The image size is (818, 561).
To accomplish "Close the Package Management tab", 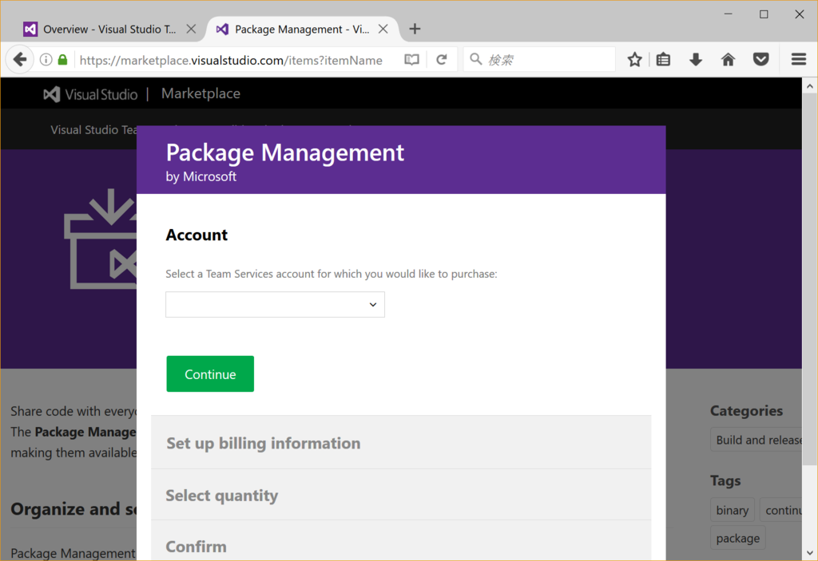I will (x=383, y=30).
